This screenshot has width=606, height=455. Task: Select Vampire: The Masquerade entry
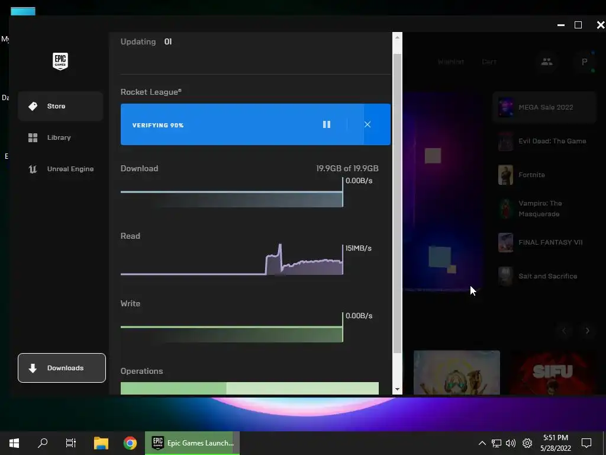[x=544, y=209]
